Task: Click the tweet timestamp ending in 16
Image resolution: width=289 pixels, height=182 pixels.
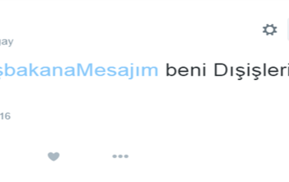Action: 5,116
